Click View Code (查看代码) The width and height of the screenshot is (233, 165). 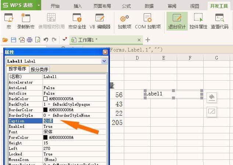tap(219, 21)
